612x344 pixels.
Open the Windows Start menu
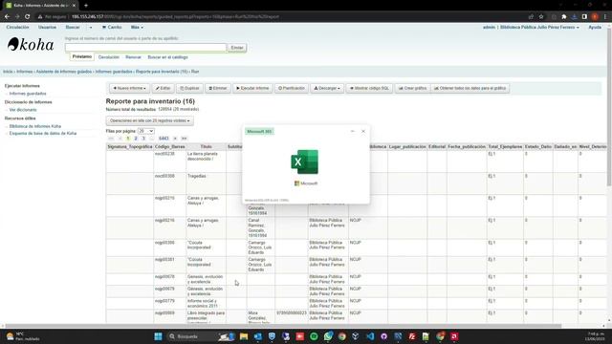(x=158, y=336)
